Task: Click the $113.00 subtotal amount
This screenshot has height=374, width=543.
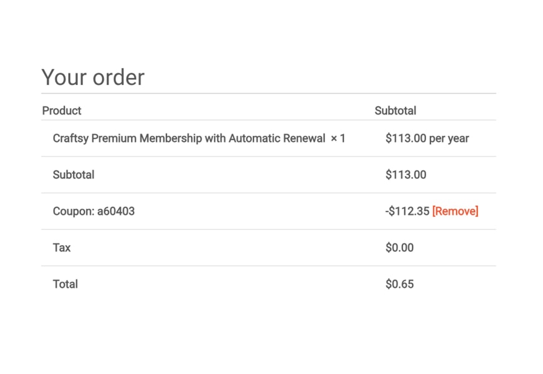Action: point(406,175)
